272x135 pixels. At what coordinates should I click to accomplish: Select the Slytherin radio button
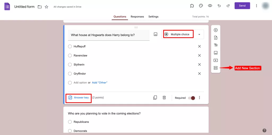pyautogui.click(x=70, y=65)
